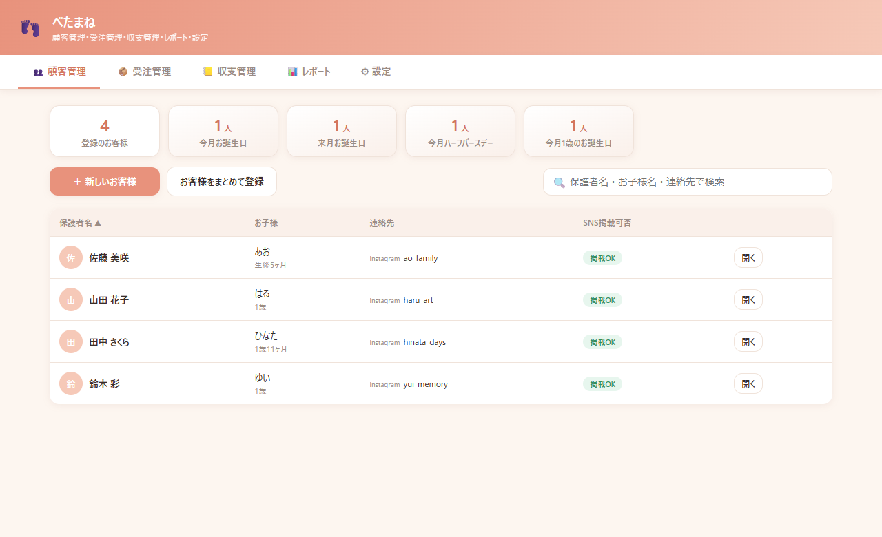Open 山田 花子's record with 開く
Screen dimensions: 882x537
tap(748, 300)
